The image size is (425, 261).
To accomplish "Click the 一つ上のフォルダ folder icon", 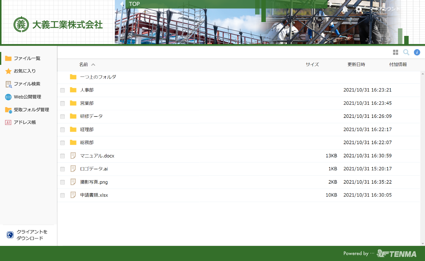I will [x=73, y=77].
